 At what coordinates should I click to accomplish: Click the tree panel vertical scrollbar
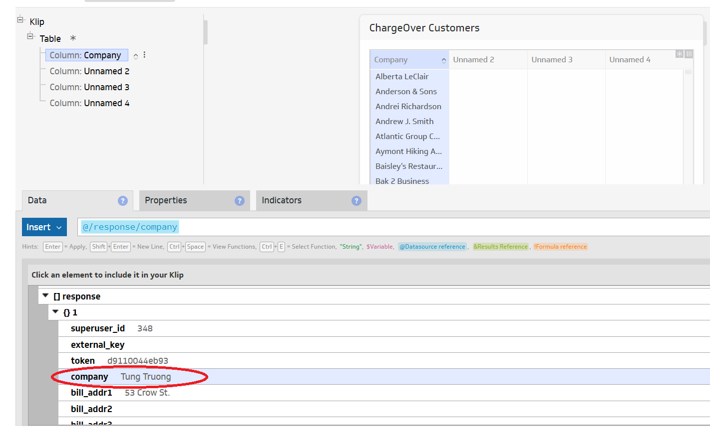[206, 32]
